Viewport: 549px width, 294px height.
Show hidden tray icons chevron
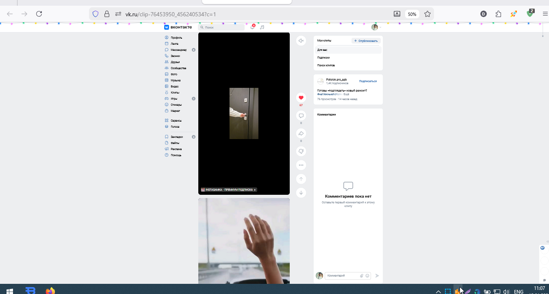coord(438,292)
